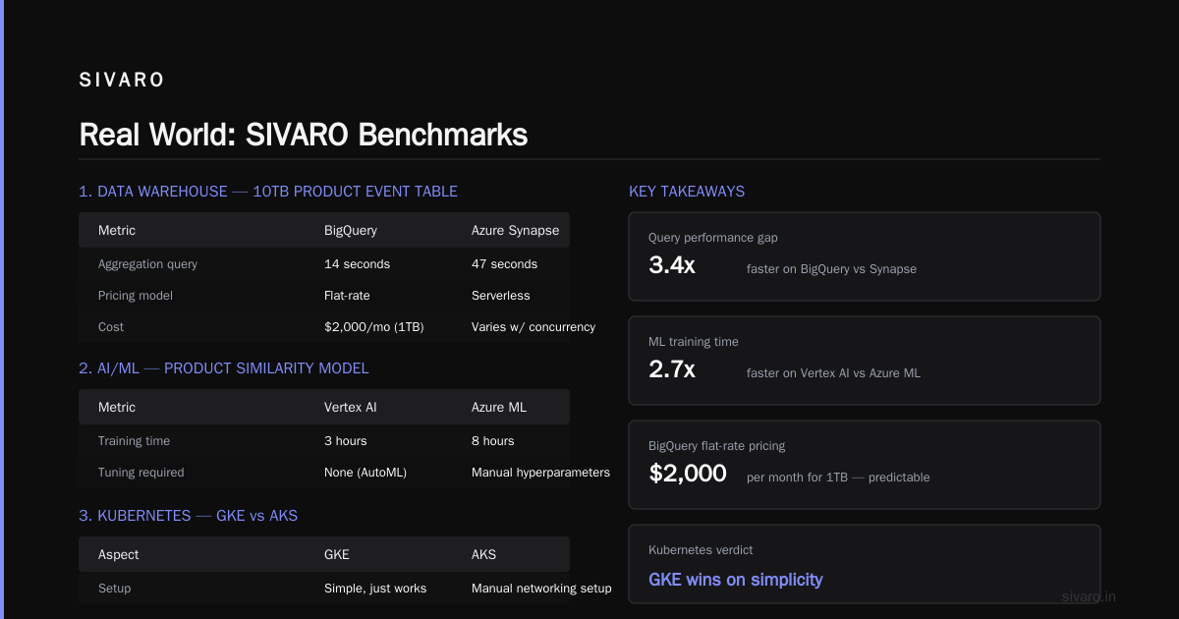Click the '2. AI/ML — PRODUCT SIMILARITY MODEL' heading
This screenshot has width=1179, height=619.
point(224,368)
